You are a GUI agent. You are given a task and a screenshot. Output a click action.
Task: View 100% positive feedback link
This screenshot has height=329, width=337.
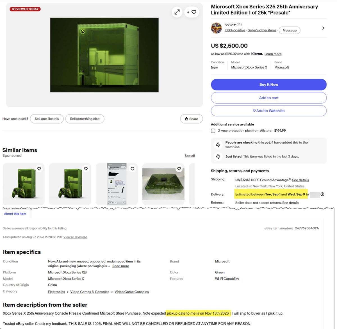[x=235, y=30]
